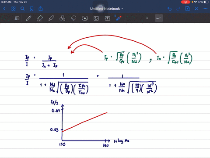Close the editing toolbar with X
Viewport: 210px width, 158px height.
click(196, 9)
